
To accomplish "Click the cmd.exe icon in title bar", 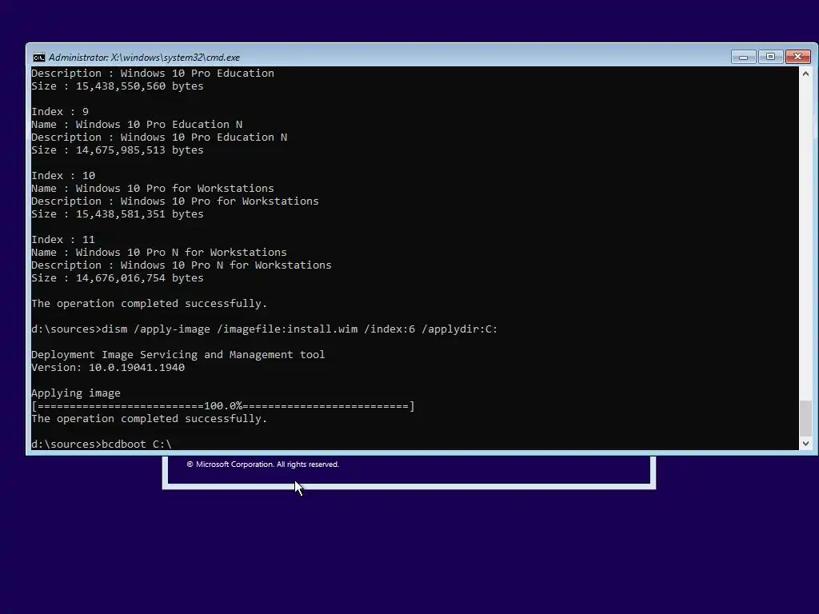I will click(38, 58).
